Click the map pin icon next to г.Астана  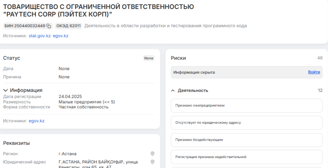[152, 154]
